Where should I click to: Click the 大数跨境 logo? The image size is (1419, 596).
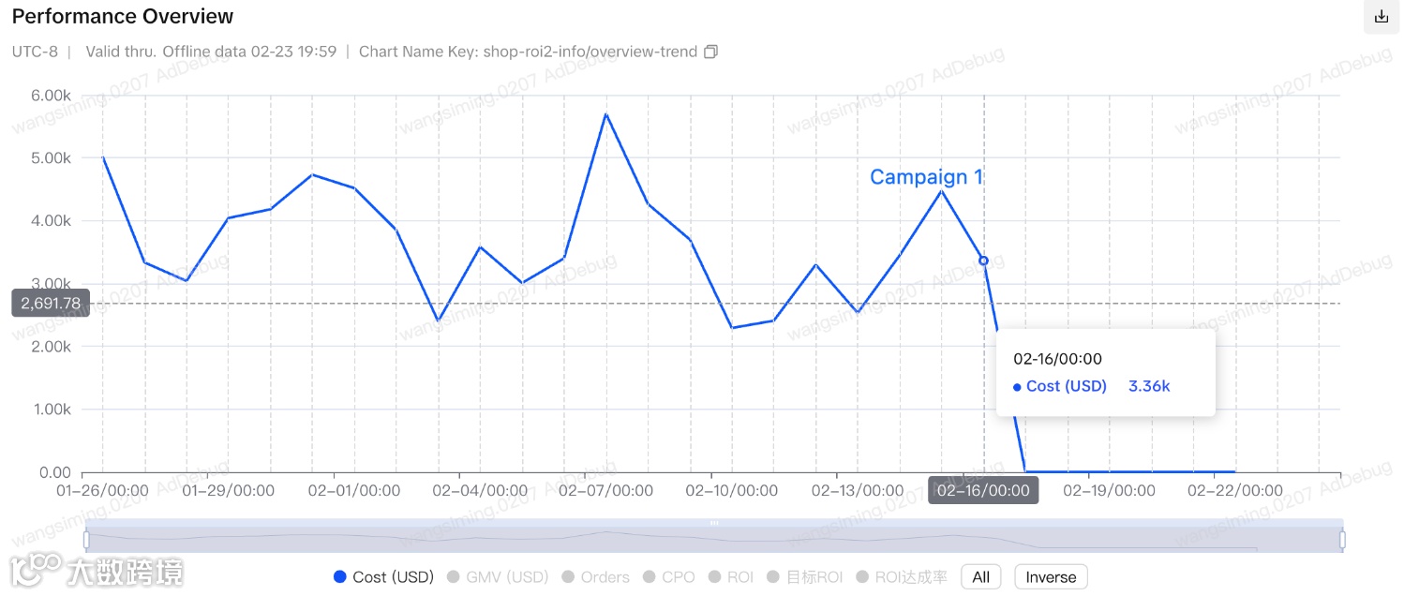click(97, 571)
